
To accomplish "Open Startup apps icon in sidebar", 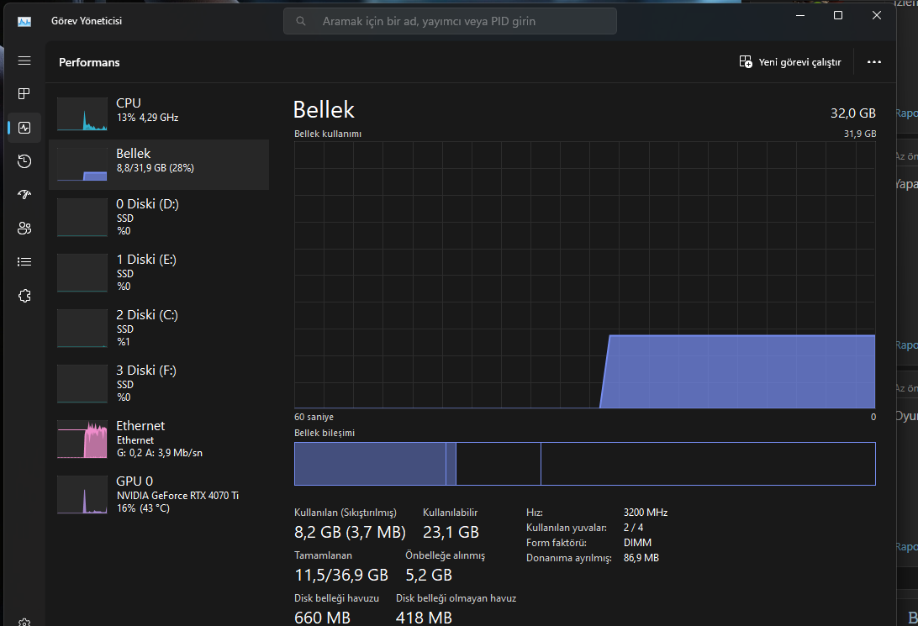I will [x=24, y=195].
